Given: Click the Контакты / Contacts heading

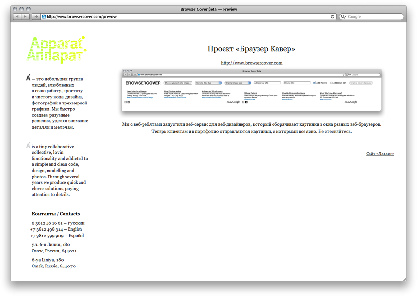Looking at the screenshot, I should tap(56, 214).
